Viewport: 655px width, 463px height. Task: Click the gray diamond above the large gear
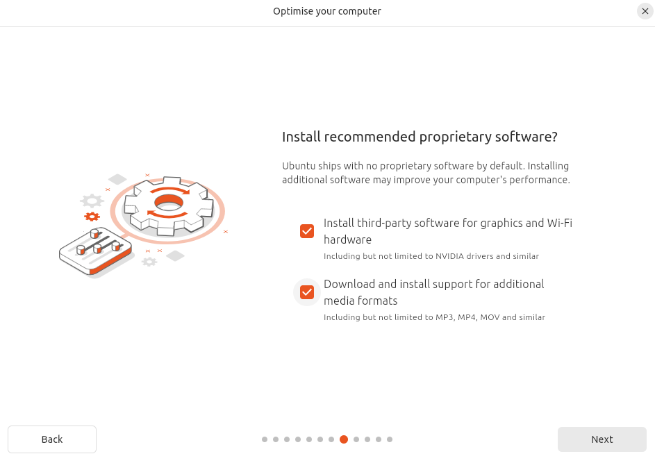pyautogui.click(x=117, y=179)
